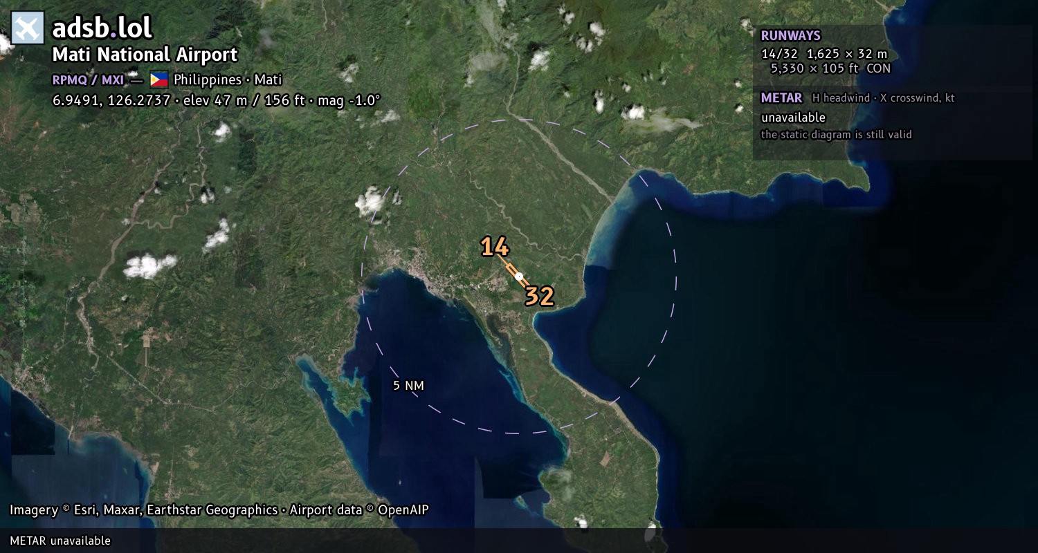Select the coordinates and elevation line
The image size is (1038, 553).
tap(217, 100)
